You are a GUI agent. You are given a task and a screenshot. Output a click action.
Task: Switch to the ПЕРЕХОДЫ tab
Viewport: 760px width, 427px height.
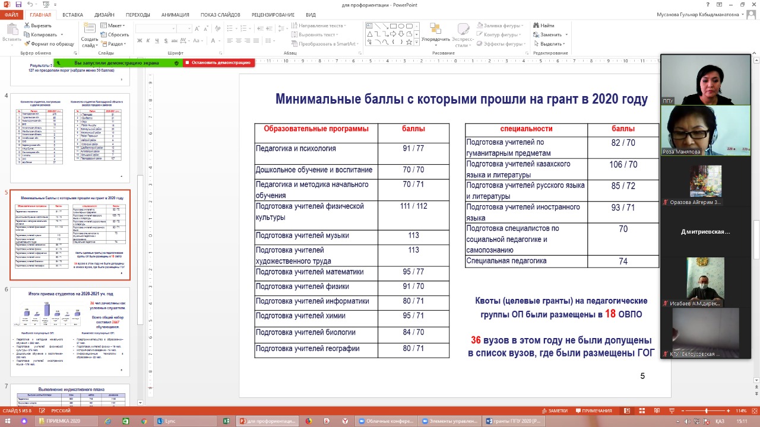[138, 15]
